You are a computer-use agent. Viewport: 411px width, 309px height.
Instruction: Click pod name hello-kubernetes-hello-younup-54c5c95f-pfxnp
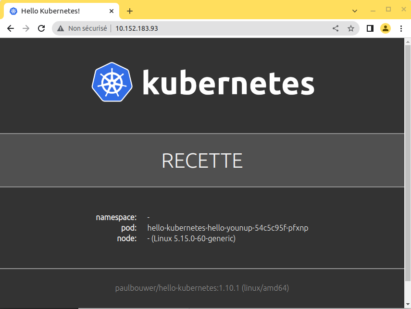(228, 228)
